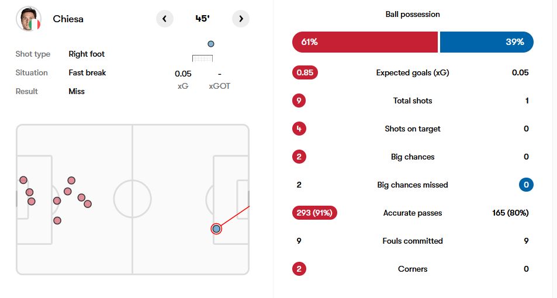Click the red 4 shots on target badge
Image resolution: width=557 pixels, height=298 pixels.
(299, 129)
